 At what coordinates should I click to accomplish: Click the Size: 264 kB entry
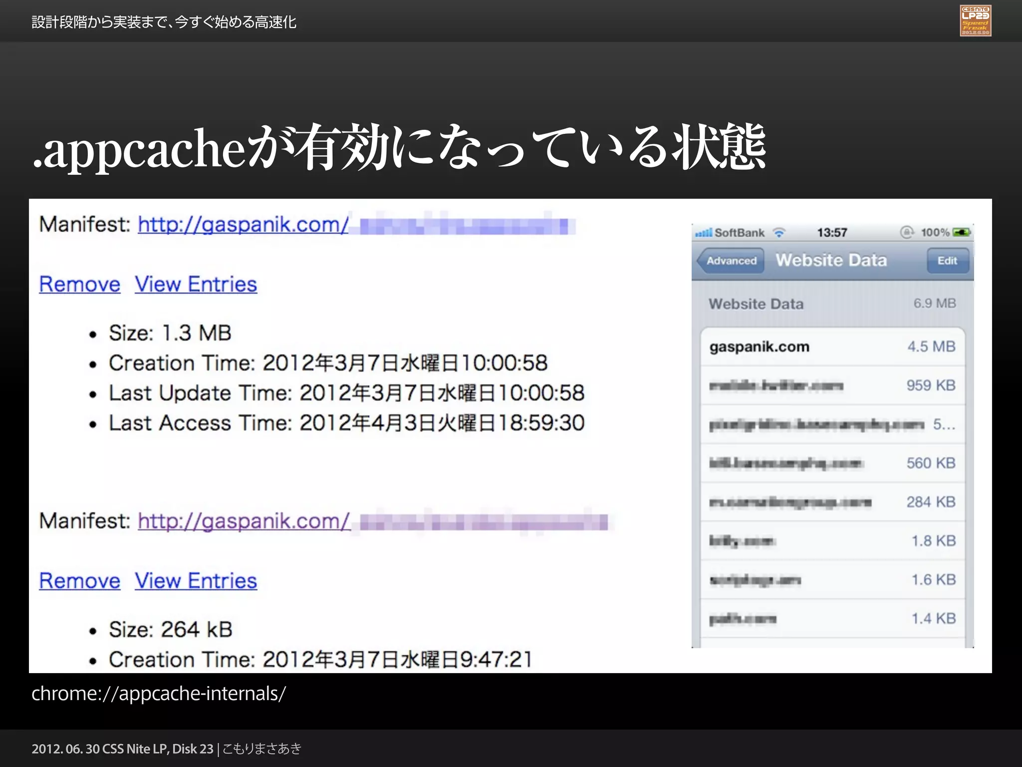[x=171, y=630]
